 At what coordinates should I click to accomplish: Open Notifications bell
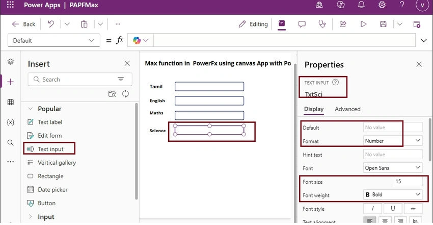(x=361, y=5)
